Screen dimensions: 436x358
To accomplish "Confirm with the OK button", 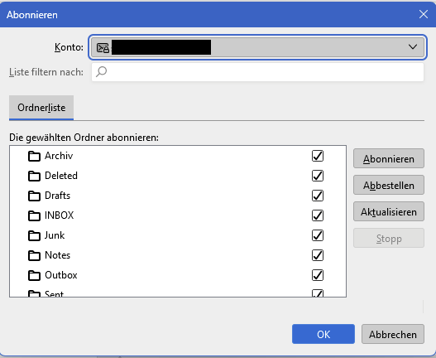I will [323, 334].
